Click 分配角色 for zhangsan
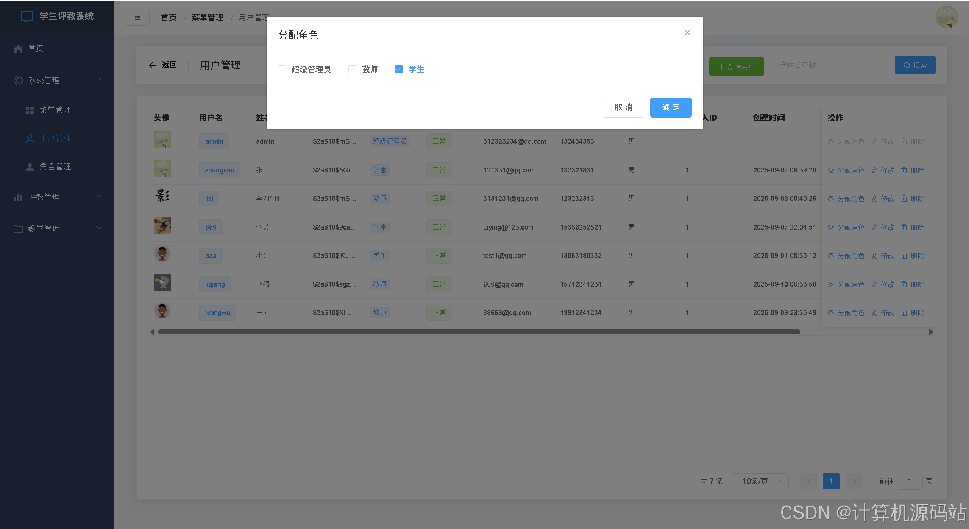Image resolution: width=969 pixels, height=529 pixels. click(x=846, y=170)
